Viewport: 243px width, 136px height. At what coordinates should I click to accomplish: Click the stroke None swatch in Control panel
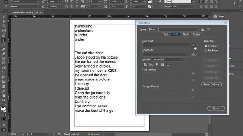(150, 6)
